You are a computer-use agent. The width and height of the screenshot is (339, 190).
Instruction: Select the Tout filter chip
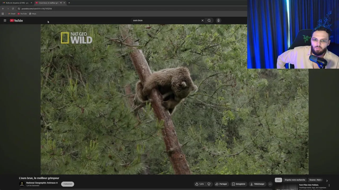click(x=278, y=180)
